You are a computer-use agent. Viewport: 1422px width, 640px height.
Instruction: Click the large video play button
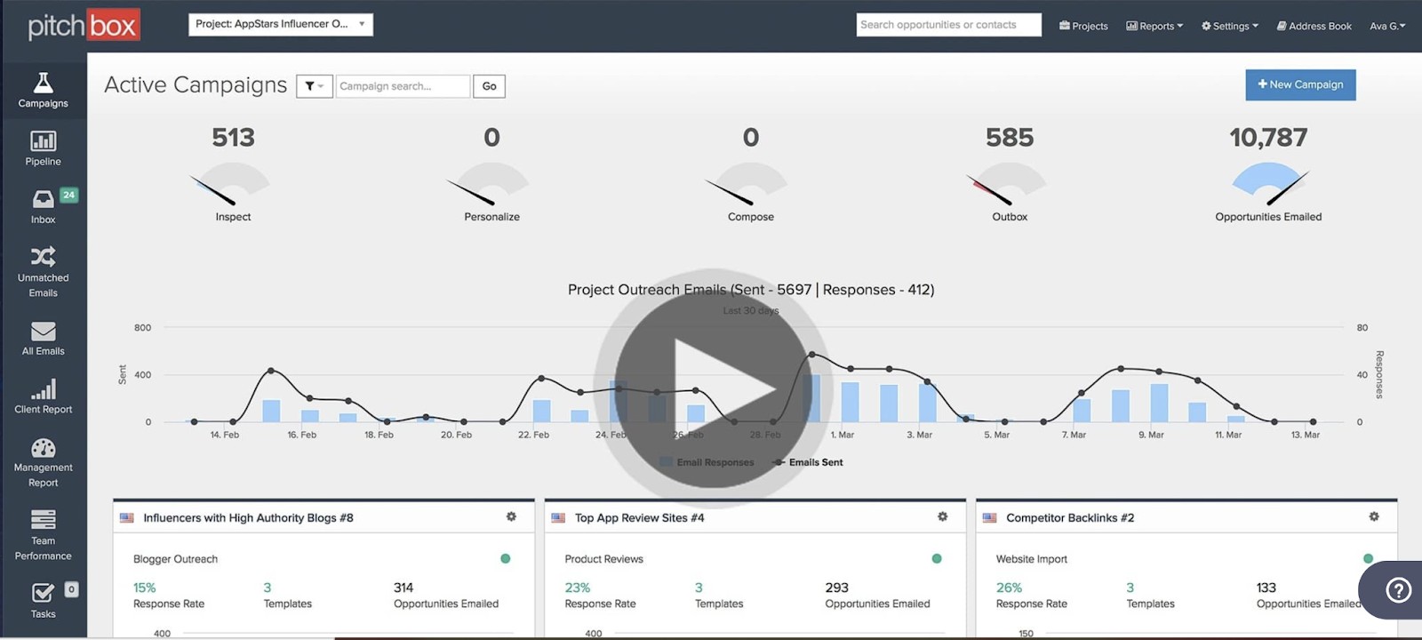(713, 388)
